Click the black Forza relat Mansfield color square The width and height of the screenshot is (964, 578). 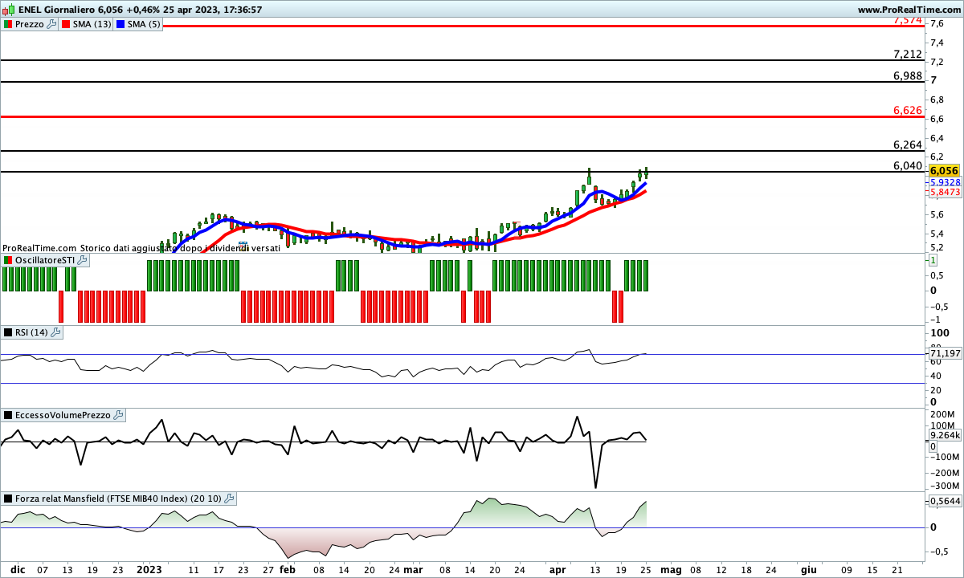click(8, 499)
